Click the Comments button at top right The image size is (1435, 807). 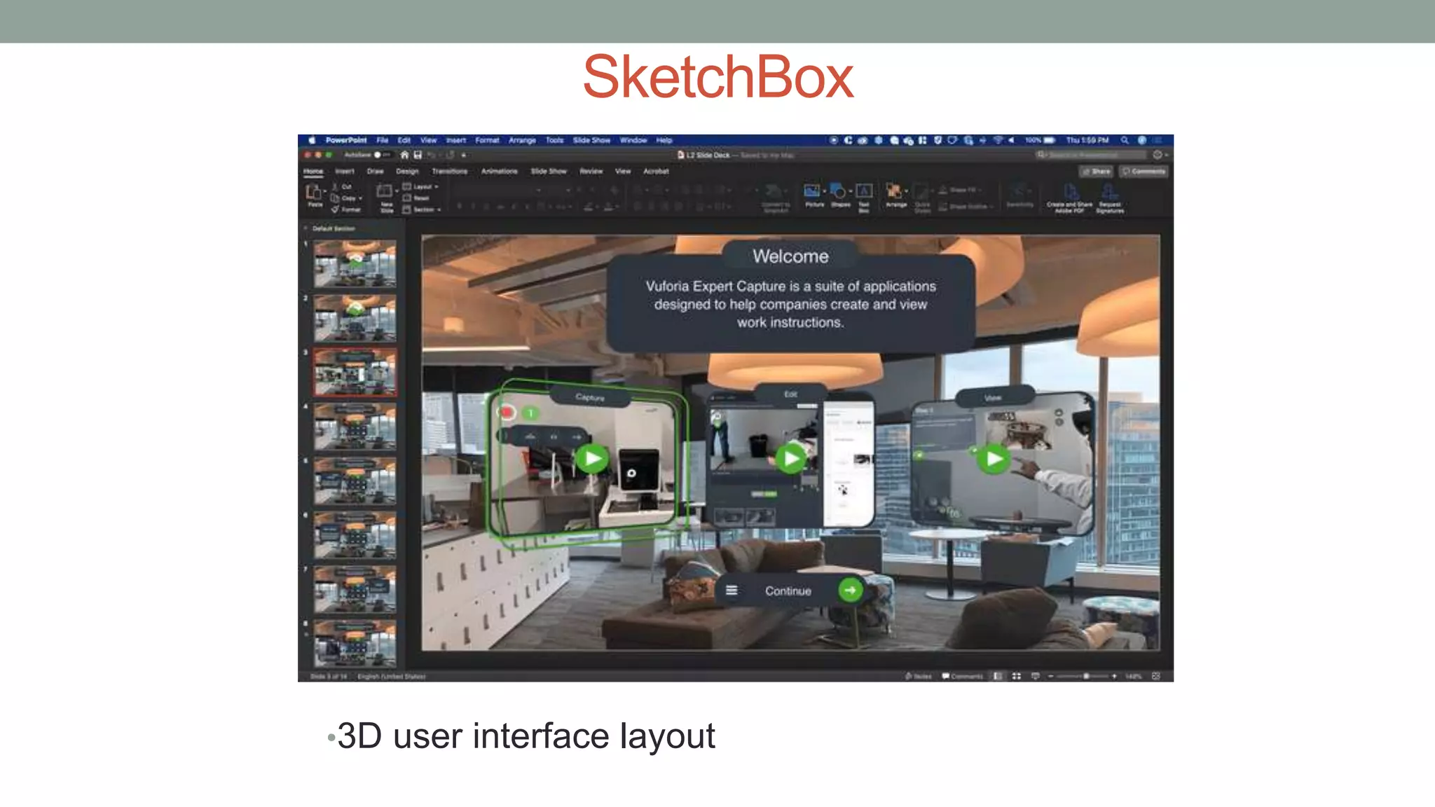tap(1144, 171)
